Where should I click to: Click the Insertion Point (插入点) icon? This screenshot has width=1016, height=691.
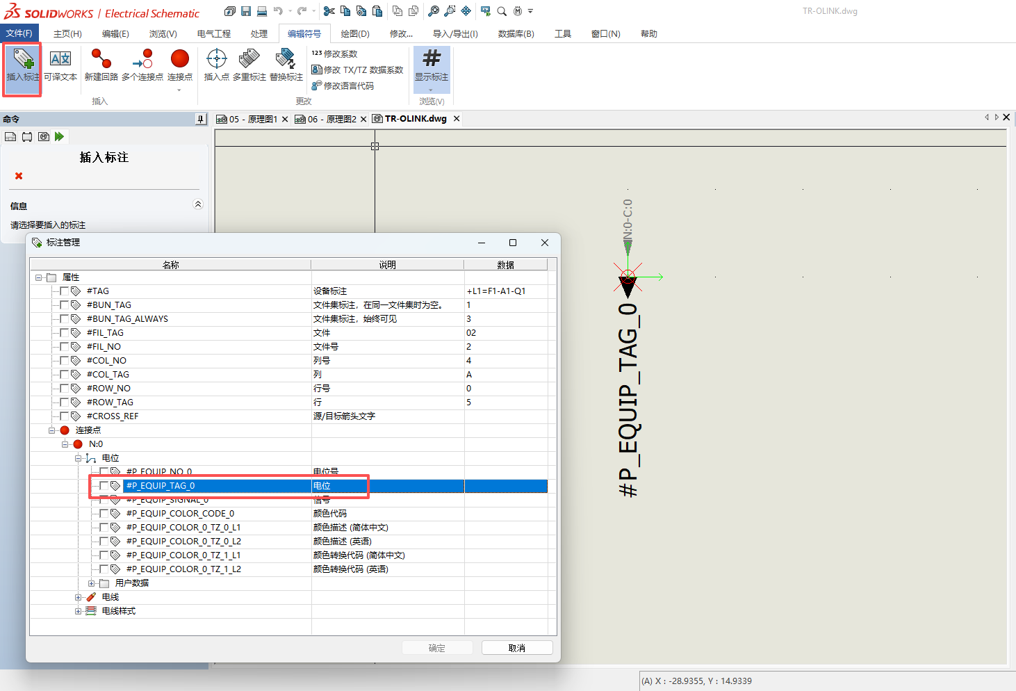tap(216, 61)
